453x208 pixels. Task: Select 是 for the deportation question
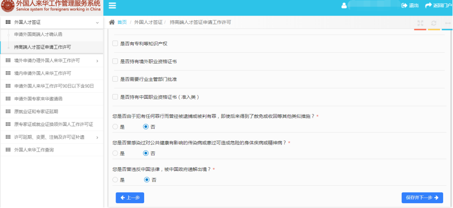115,180
